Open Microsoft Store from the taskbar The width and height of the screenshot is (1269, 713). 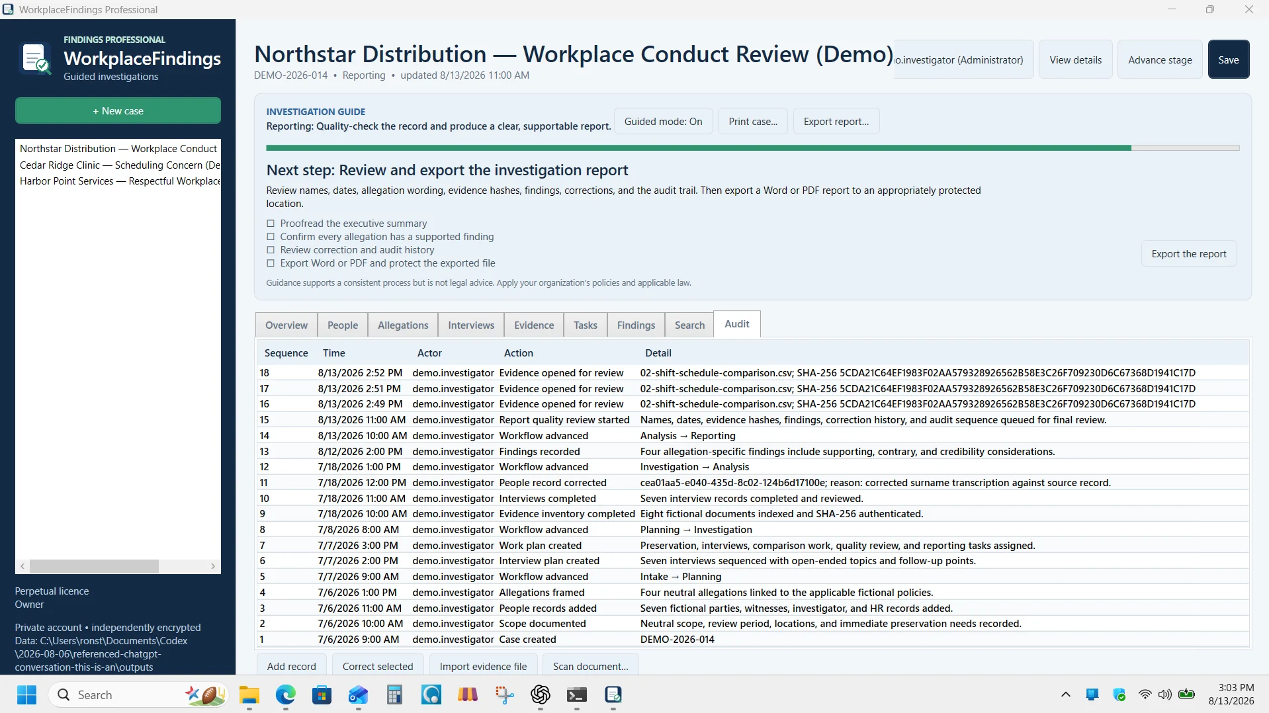[x=322, y=694]
